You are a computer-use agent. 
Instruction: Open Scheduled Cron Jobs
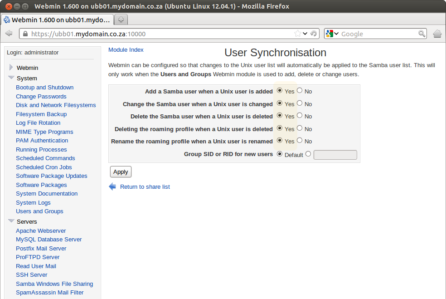(x=44, y=167)
